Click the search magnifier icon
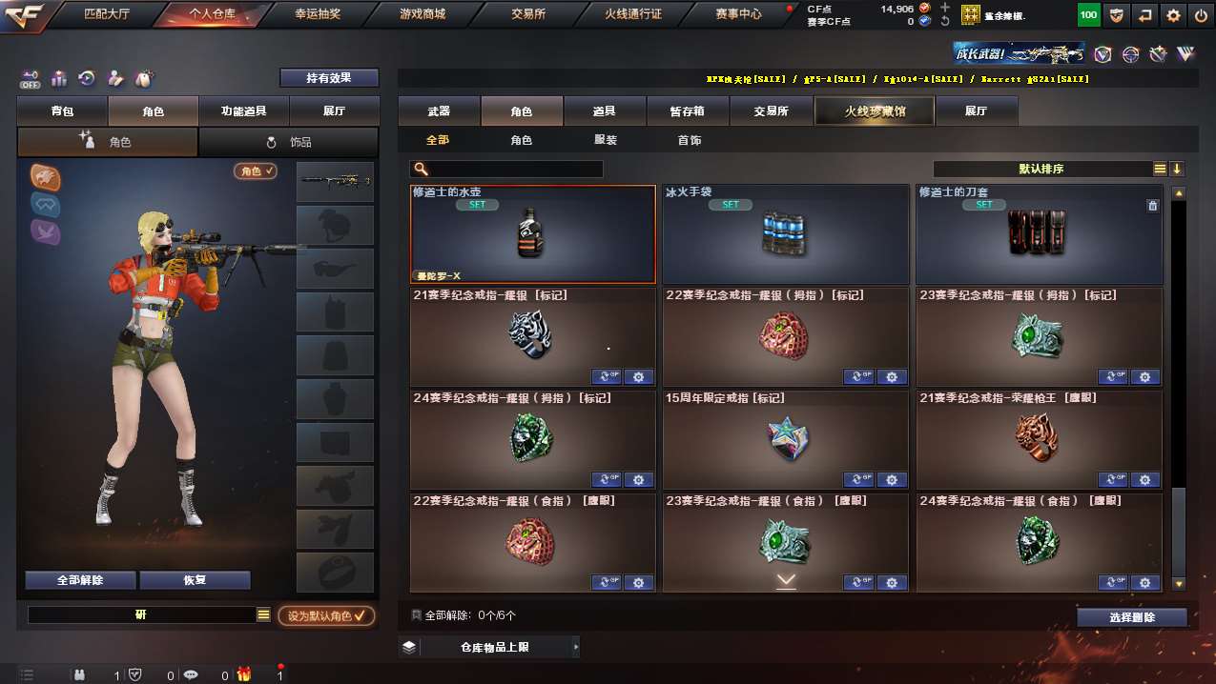This screenshot has height=684, width=1216. tap(421, 169)
